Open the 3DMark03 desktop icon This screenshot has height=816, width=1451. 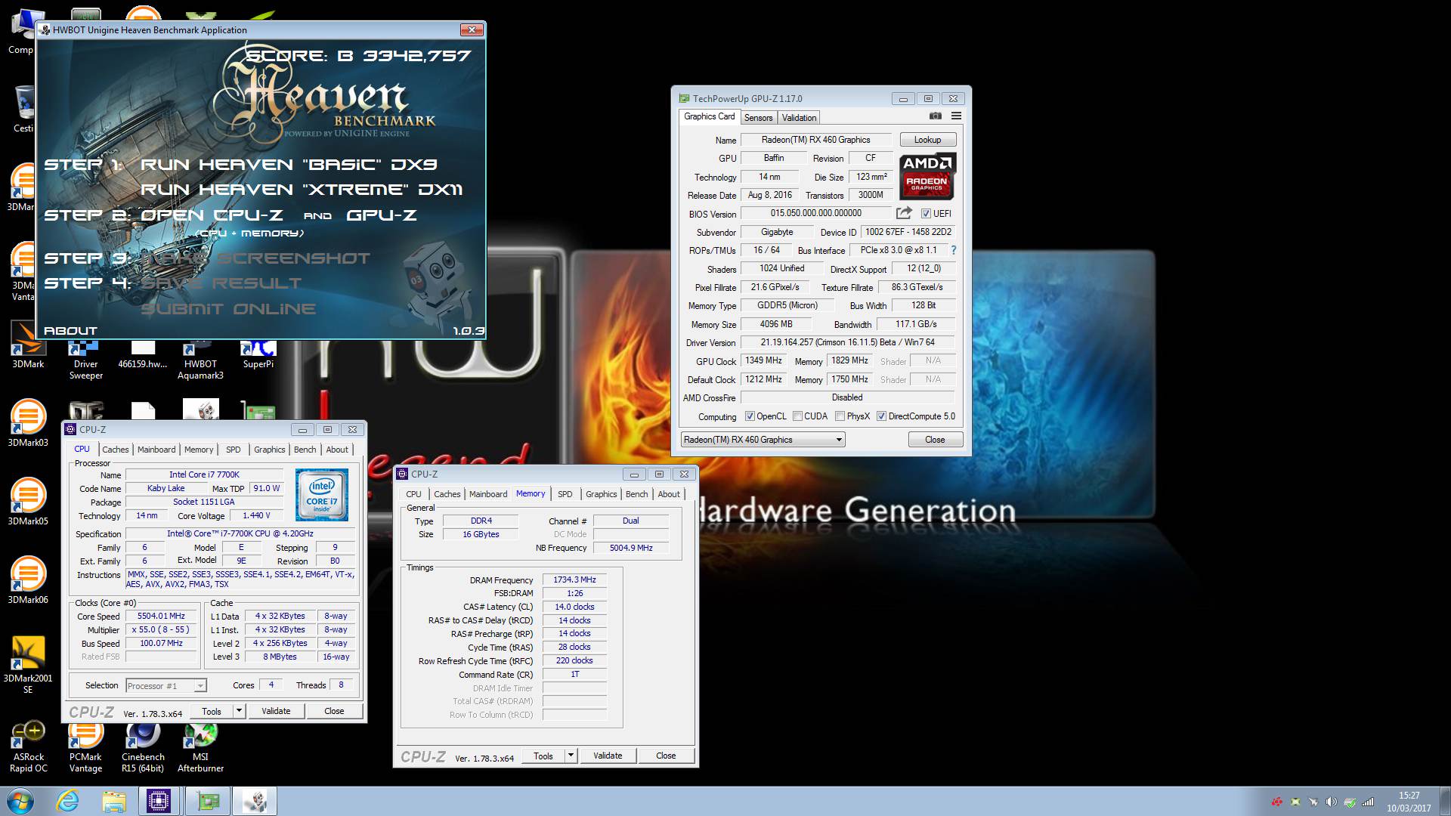(x=28, y=423)
